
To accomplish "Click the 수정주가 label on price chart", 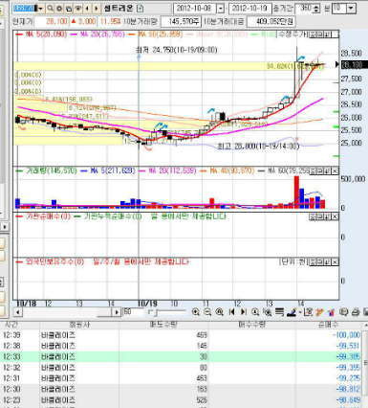I will 292,34.
